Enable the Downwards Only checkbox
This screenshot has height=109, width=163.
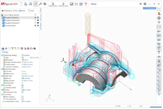click(x=23, y=92)
